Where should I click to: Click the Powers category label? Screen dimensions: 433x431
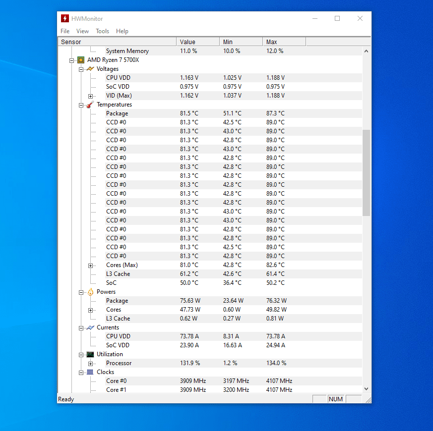106,292
